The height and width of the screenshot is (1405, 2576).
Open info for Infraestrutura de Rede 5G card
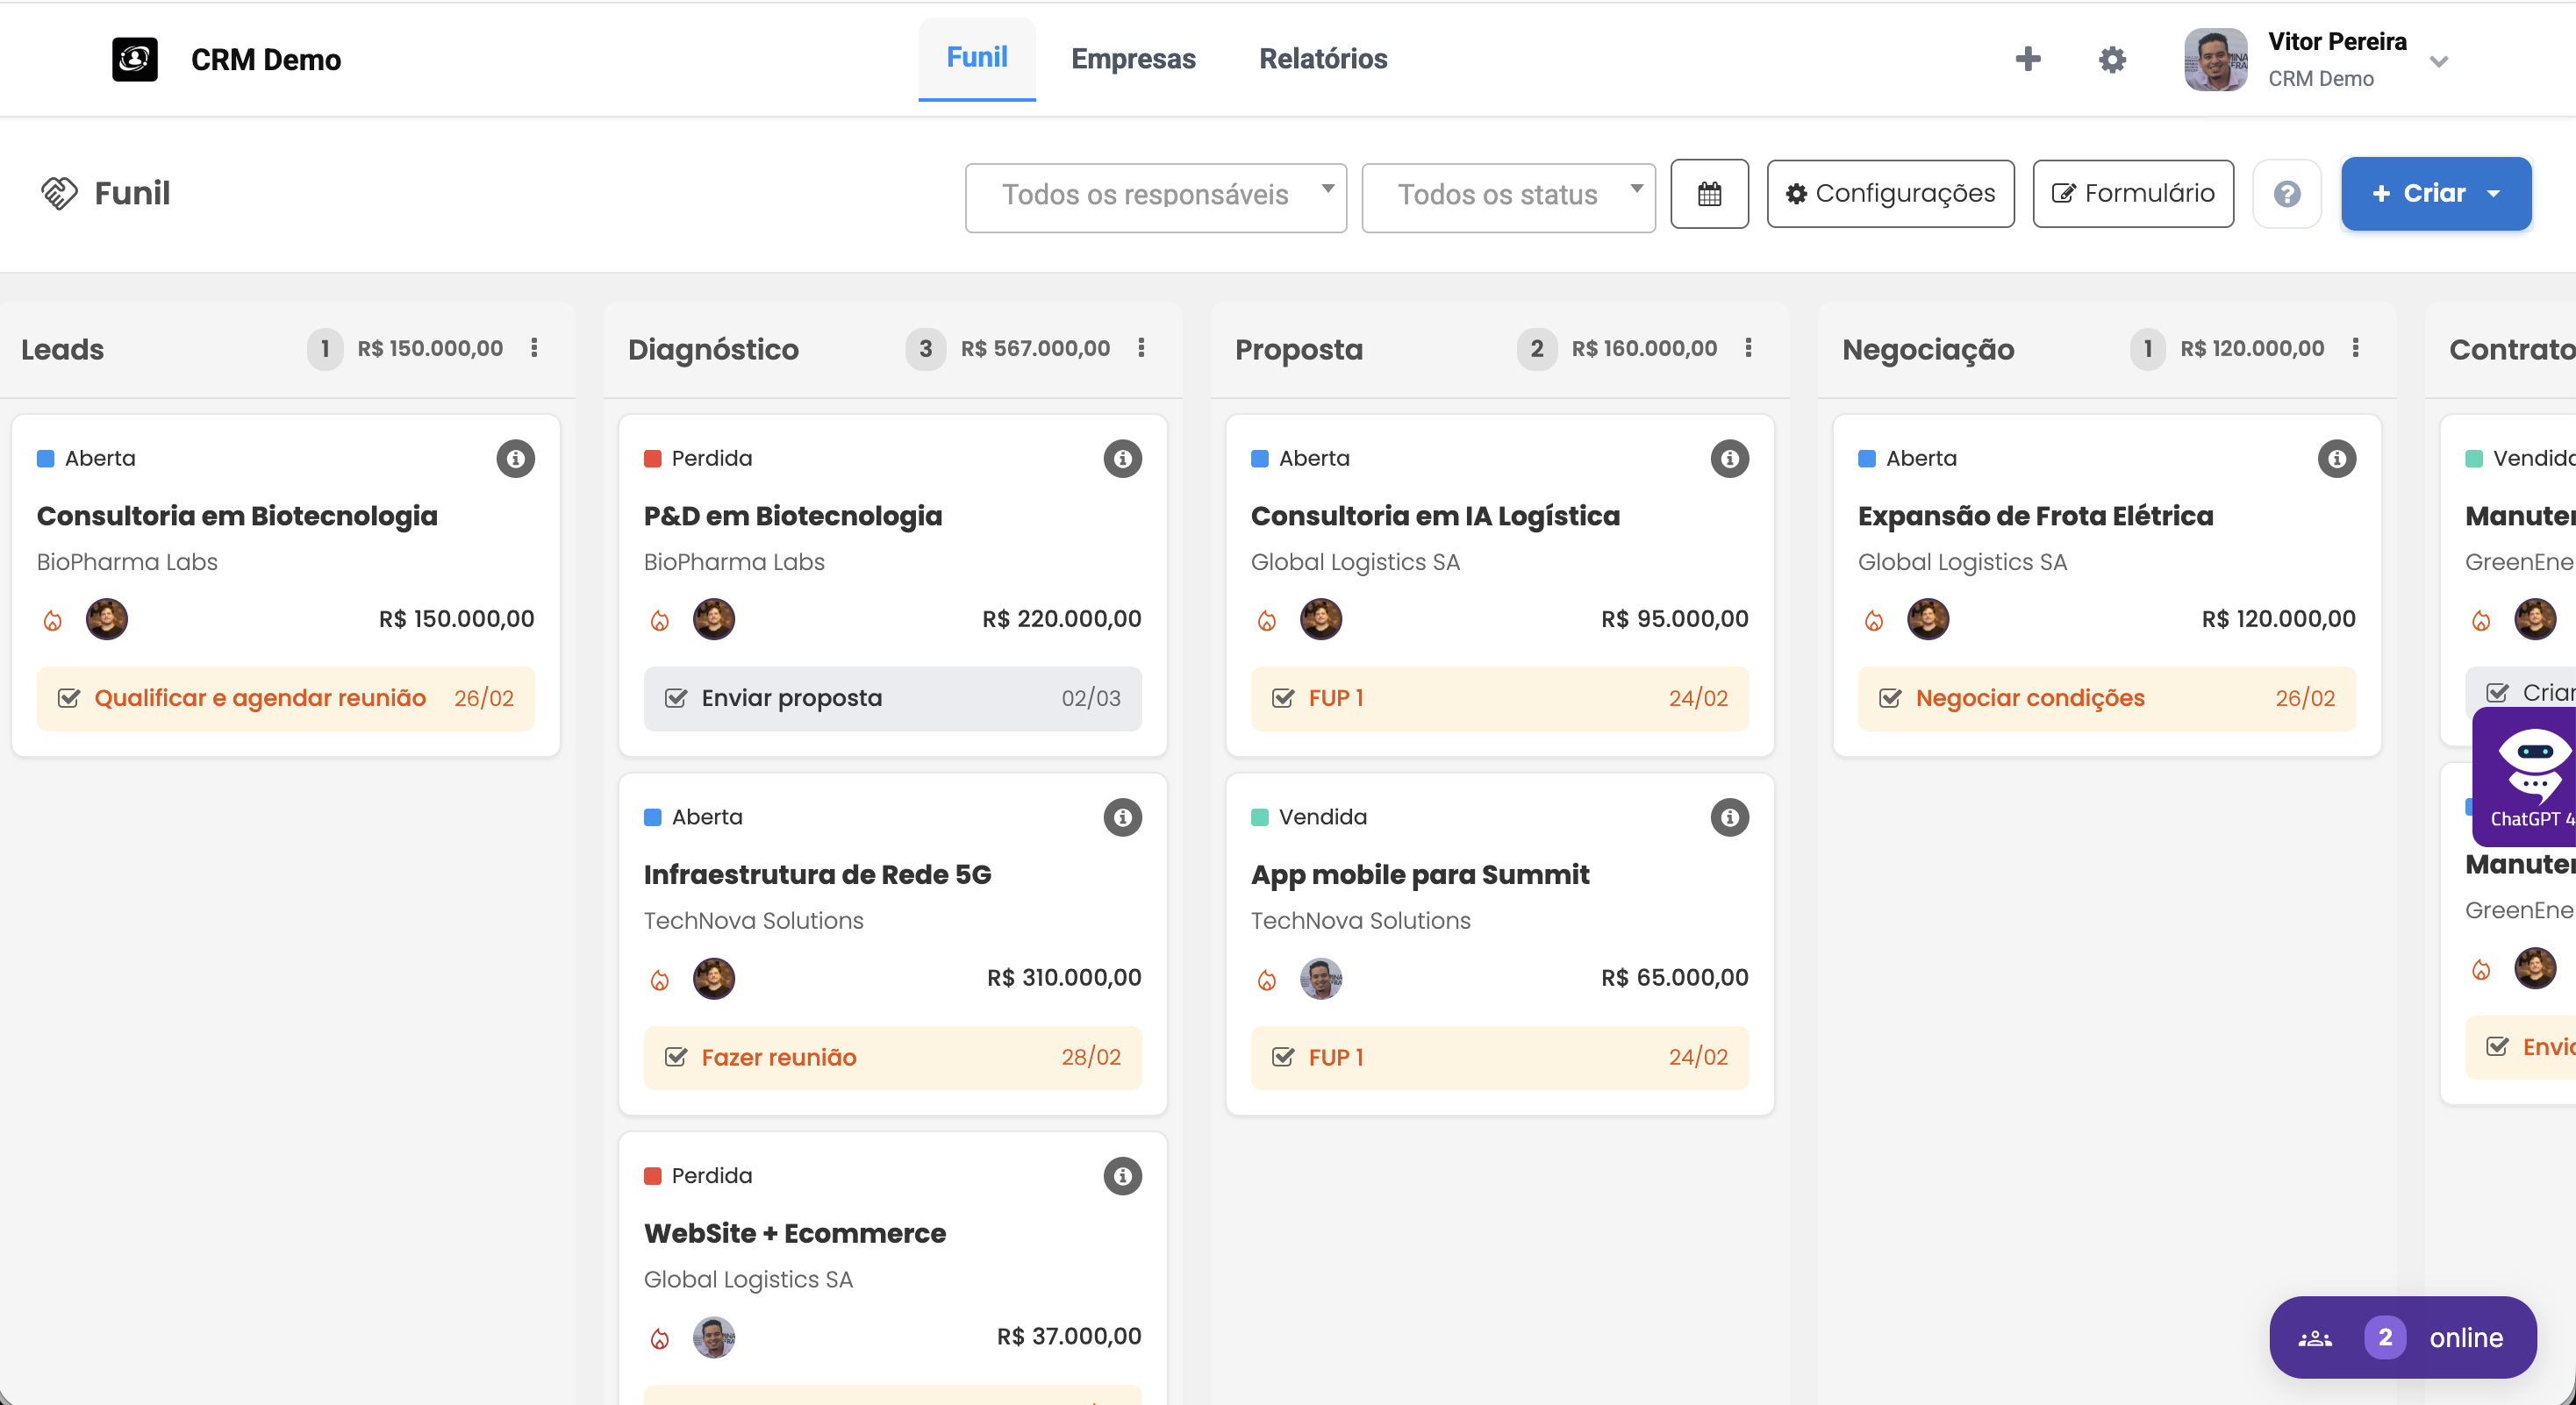tap(1123, 817)
